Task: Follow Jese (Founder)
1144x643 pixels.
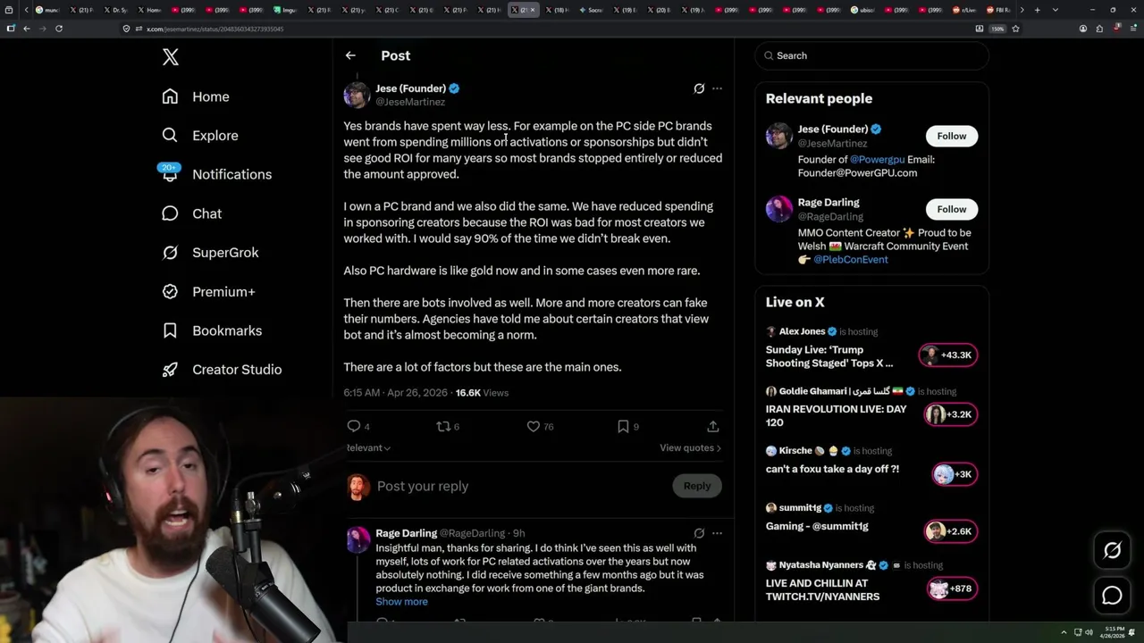Action: click(x=952, y=136)
